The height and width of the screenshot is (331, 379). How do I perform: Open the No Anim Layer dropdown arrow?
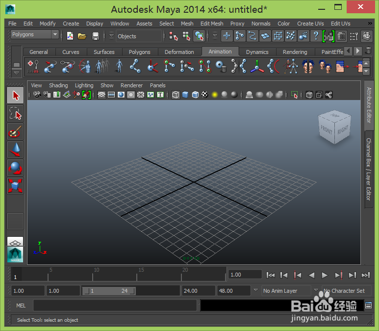(x=256, y=290)
